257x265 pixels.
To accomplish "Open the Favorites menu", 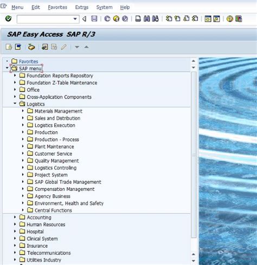I will pos(57,7).
